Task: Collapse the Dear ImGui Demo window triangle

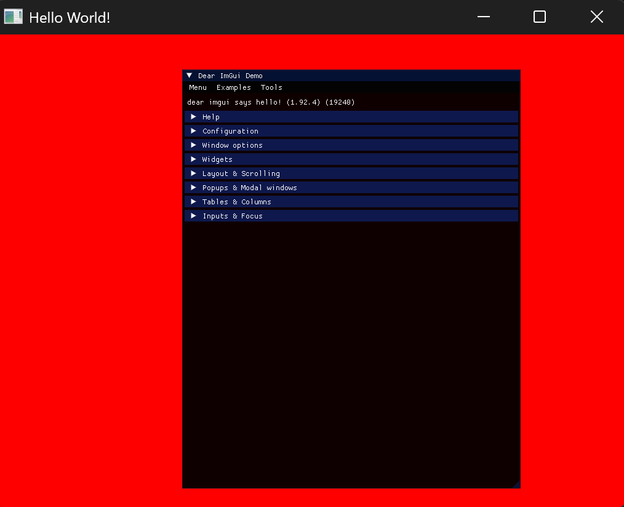Action: (x=190, y=76)
